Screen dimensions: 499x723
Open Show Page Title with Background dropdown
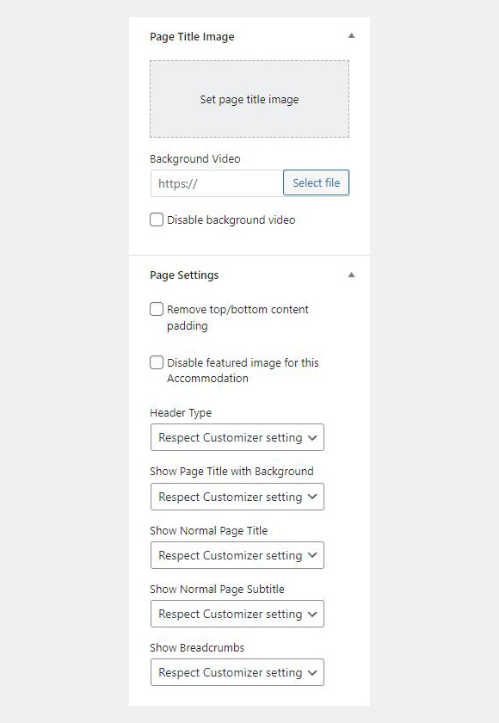tap(237, 497)
